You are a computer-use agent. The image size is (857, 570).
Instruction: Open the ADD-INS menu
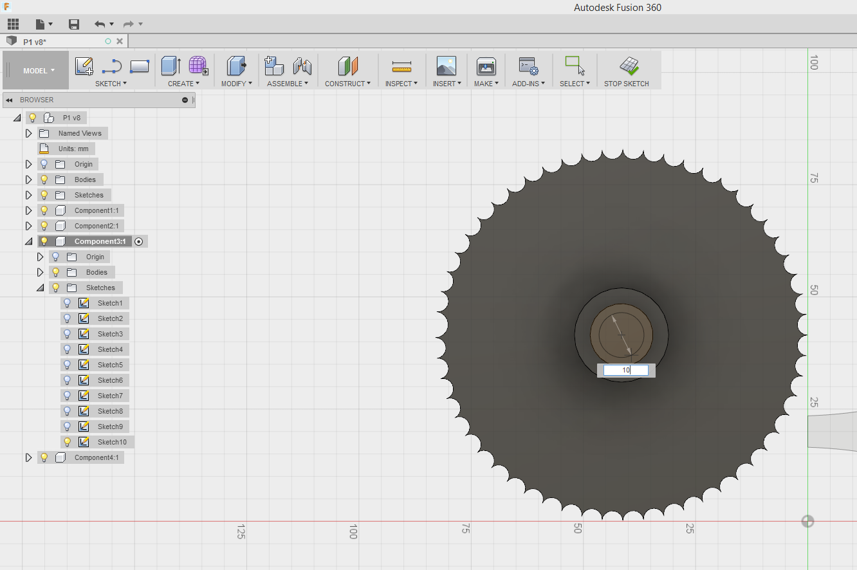tap(528, 84)
